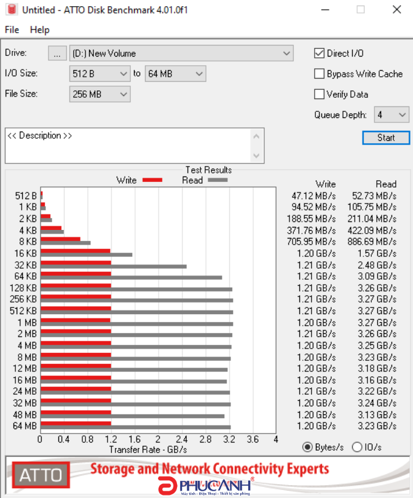Click the 48 MB read value 3.13 GB/s
The image size is (413, 498).
pos(377,415)
